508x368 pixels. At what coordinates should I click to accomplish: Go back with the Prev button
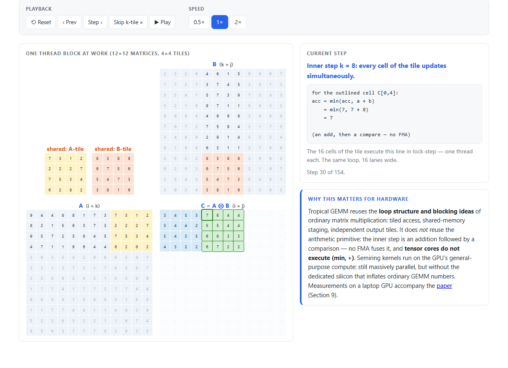click(x=70, y=22)
